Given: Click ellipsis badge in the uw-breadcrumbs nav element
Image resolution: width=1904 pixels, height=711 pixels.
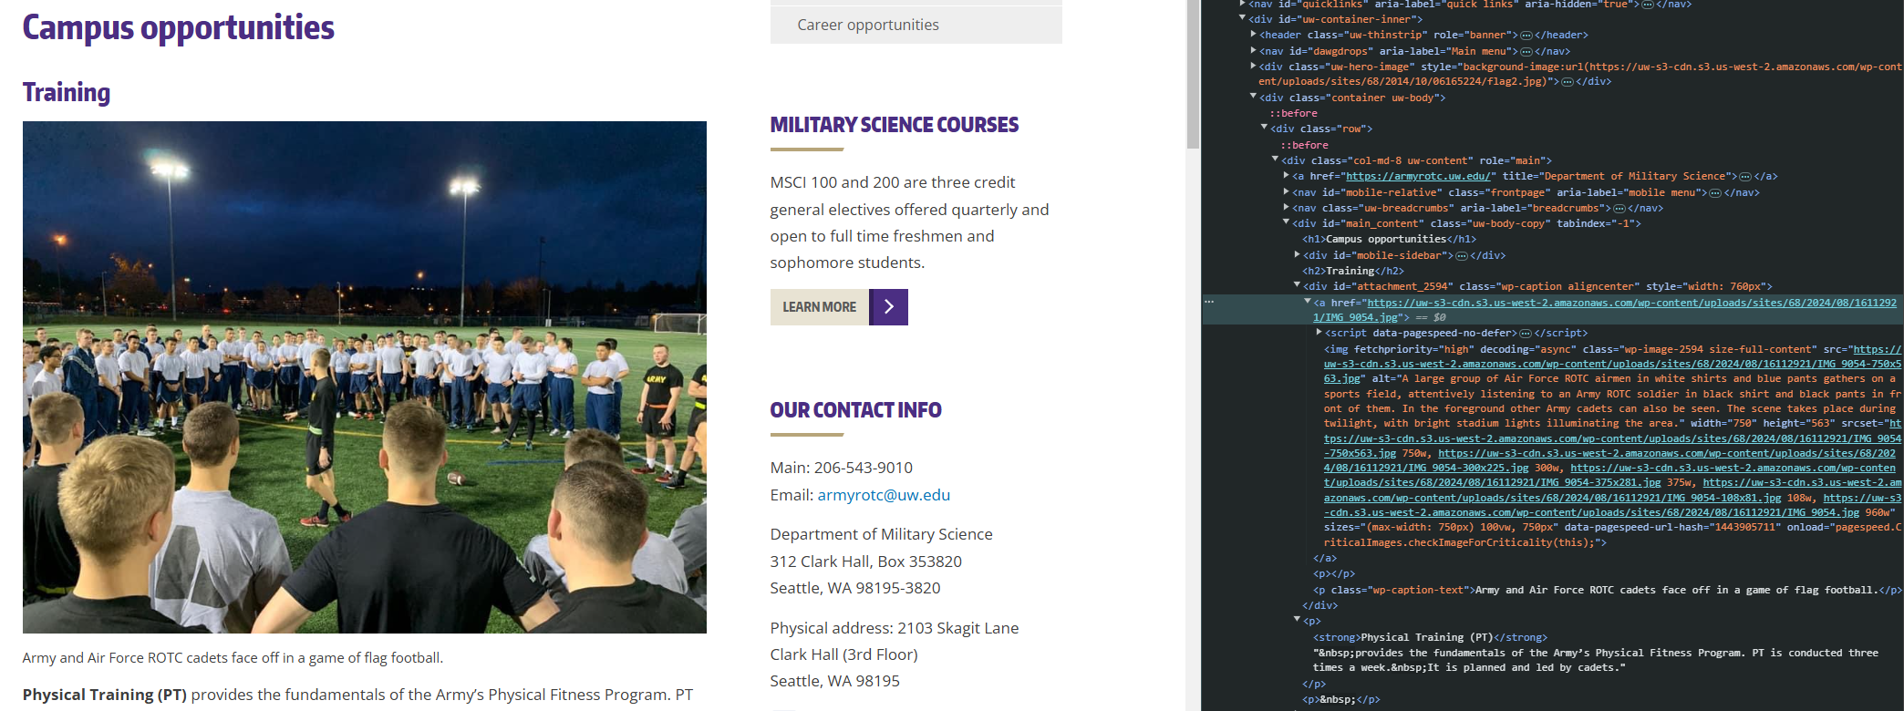Looking at the screenshot, I should (1619, 209).
